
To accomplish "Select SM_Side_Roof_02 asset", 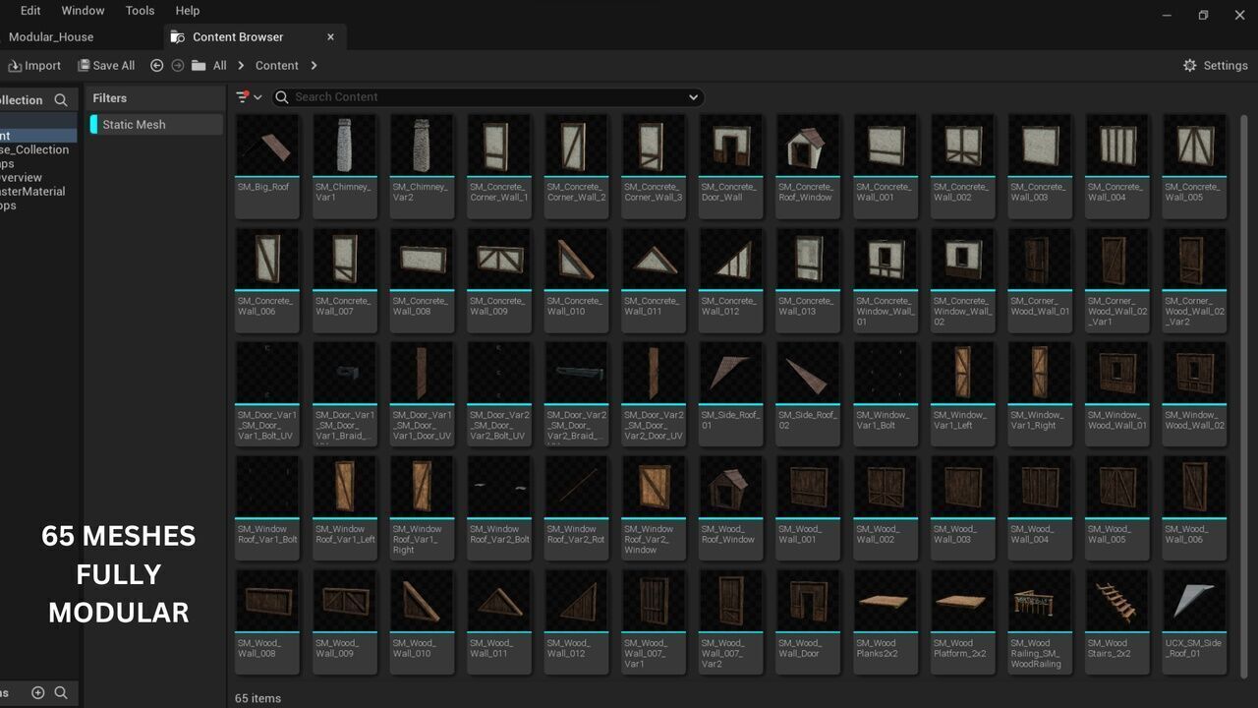I will click(809, 394).
